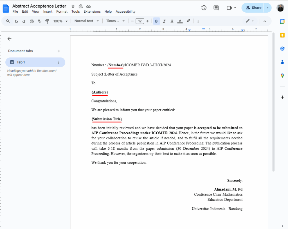Image resolution: width=288 pixels, height=229 pixels.
Task: Open Google Calendar side panel
Action: 282,21
